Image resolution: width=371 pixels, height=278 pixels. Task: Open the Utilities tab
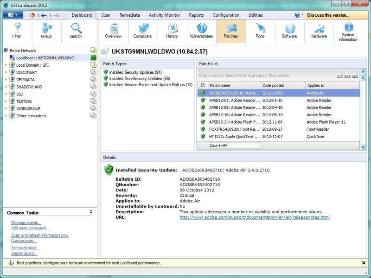[x=256, y=15]
